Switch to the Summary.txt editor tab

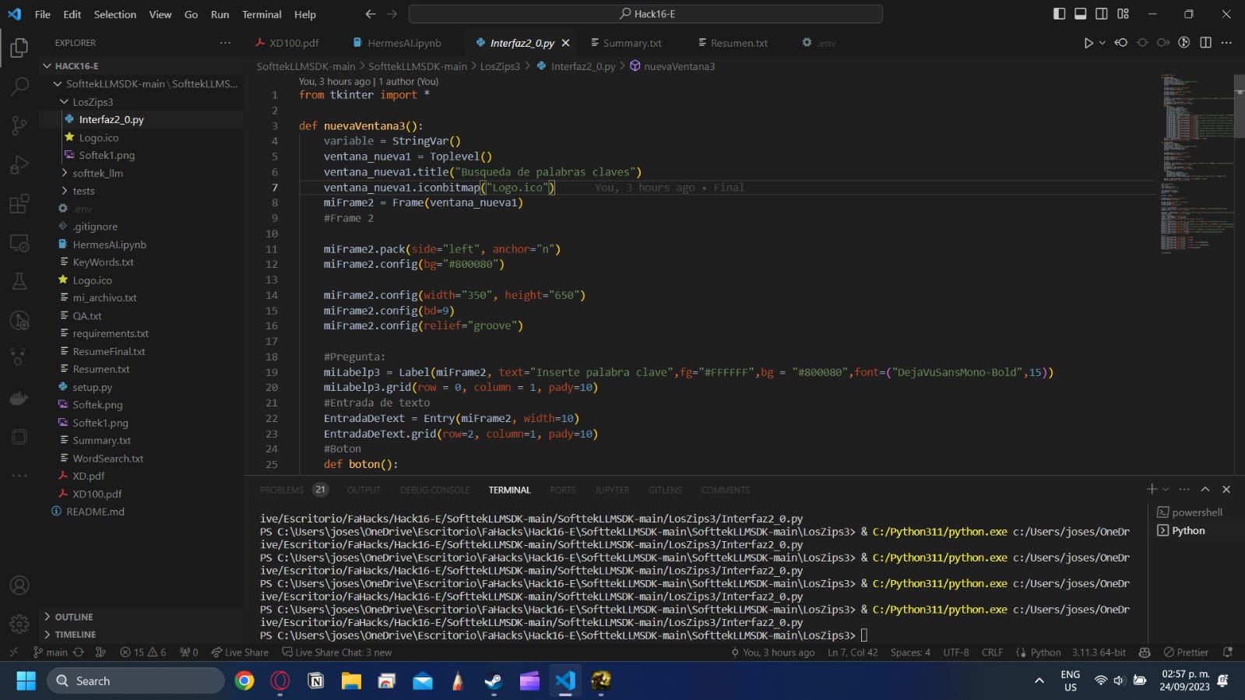click(631, 43)
